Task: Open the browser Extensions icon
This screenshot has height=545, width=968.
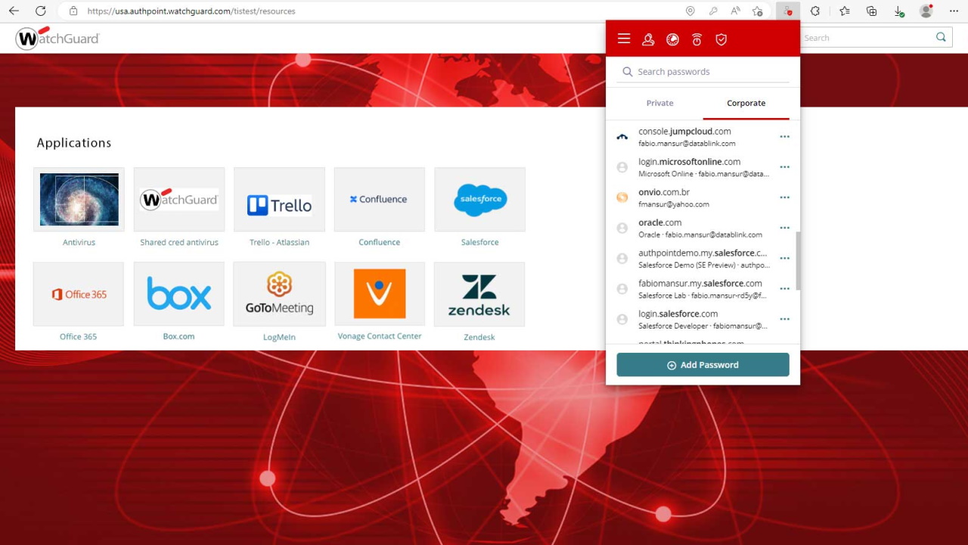Action: (815, 11)
